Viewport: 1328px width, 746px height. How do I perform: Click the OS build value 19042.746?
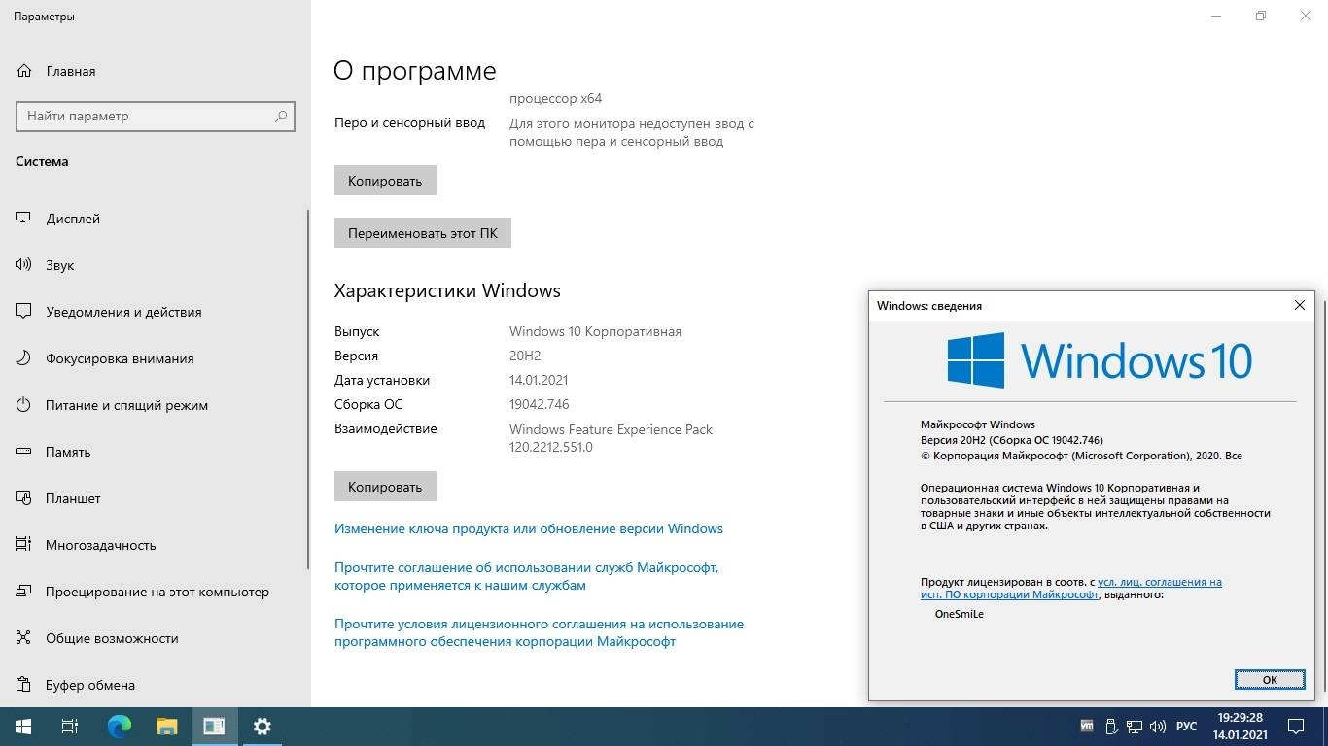pos(540,404)
